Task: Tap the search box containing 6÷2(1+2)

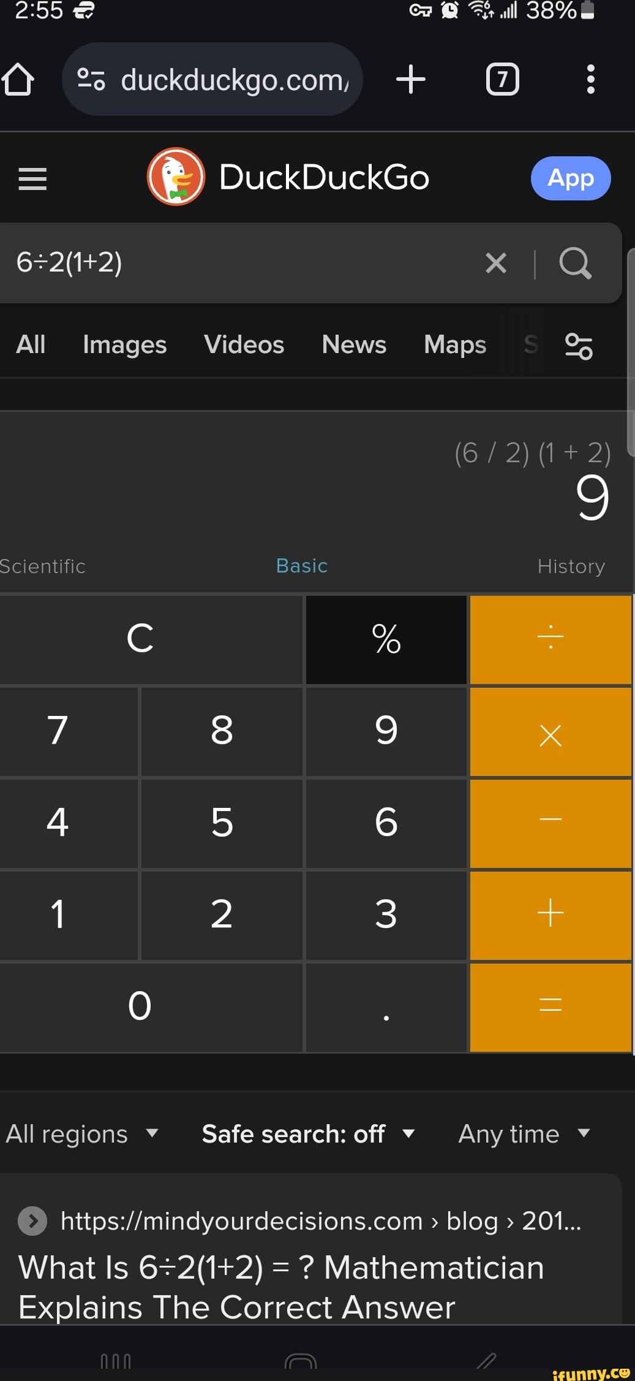Action: 245,263
